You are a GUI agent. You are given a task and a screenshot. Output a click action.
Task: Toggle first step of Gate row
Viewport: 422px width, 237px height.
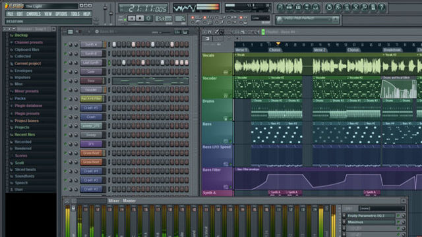click(114, 72)
